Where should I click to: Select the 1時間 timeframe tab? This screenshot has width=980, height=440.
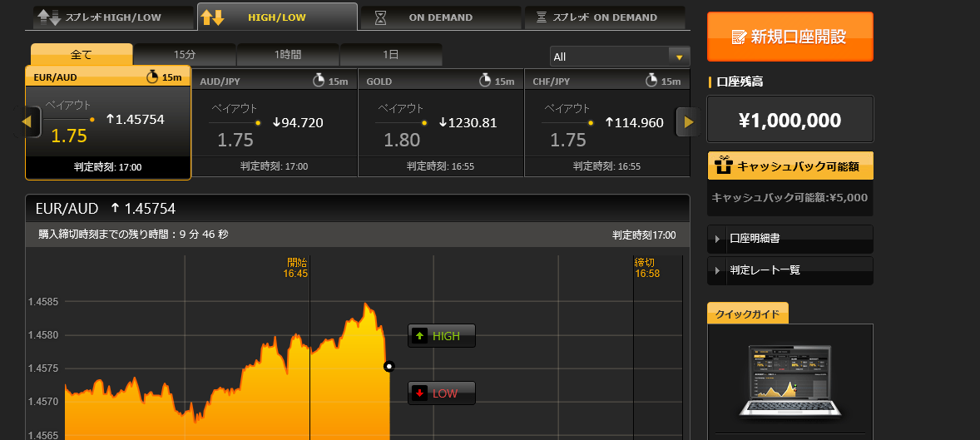coord(288,55)
